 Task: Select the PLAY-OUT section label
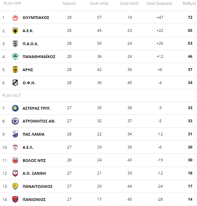pyautogui.click(x=11, y=95)
